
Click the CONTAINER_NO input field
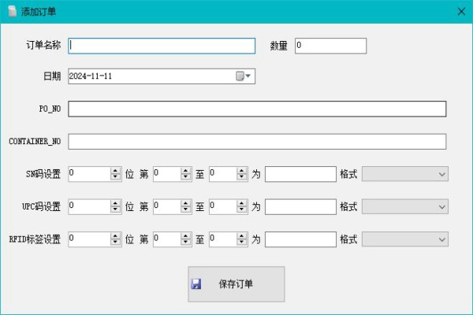(x=257, y=142)
